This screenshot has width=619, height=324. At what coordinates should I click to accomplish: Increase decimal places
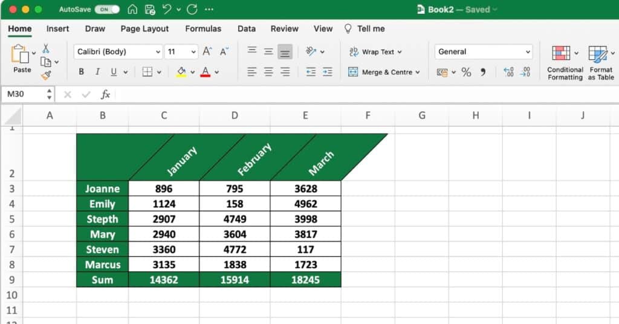(508, 72)
